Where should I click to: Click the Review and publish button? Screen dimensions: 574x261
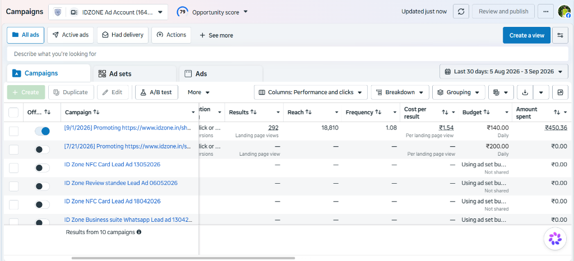click(503, 11)
